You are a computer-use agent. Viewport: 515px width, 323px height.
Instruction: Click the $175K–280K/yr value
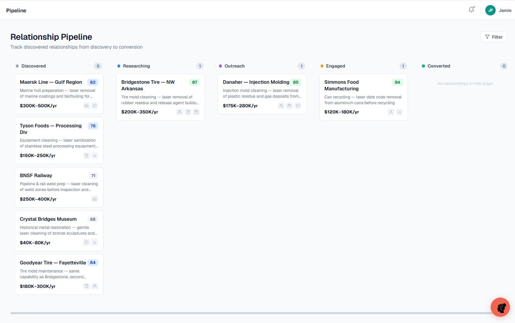tap(240, 106)
